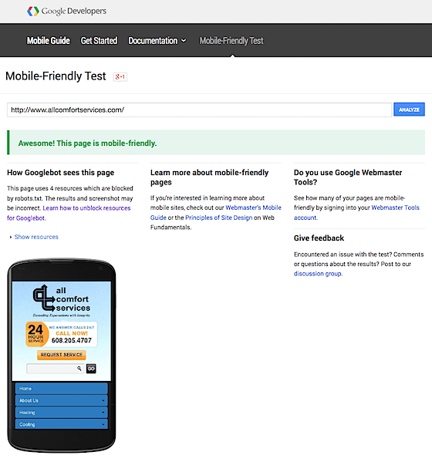This screenshot has height=462, width=432.
Task: Select Home in the preview menu
Action: click(61, 389)
